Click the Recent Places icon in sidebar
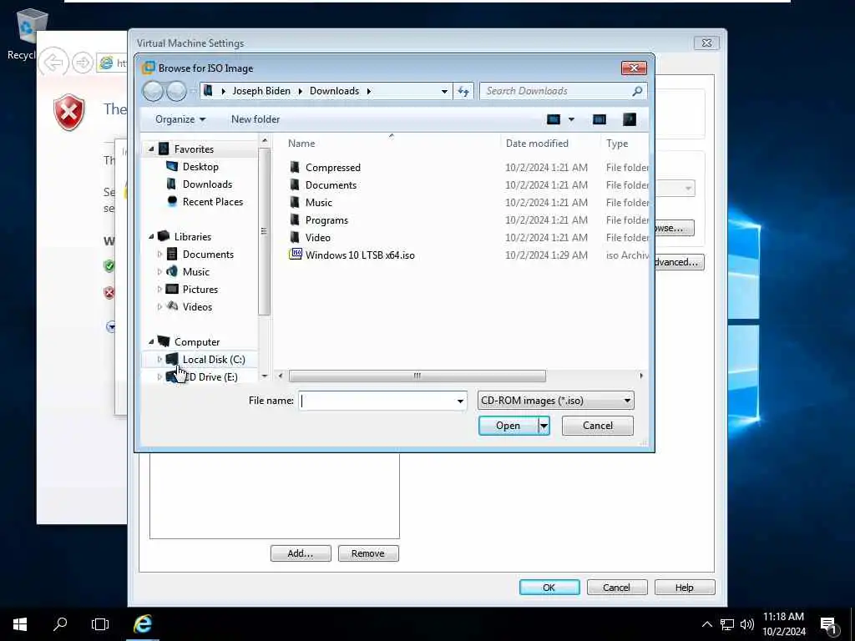Screen dimensions: 855x641 click(x=172, y=201)
